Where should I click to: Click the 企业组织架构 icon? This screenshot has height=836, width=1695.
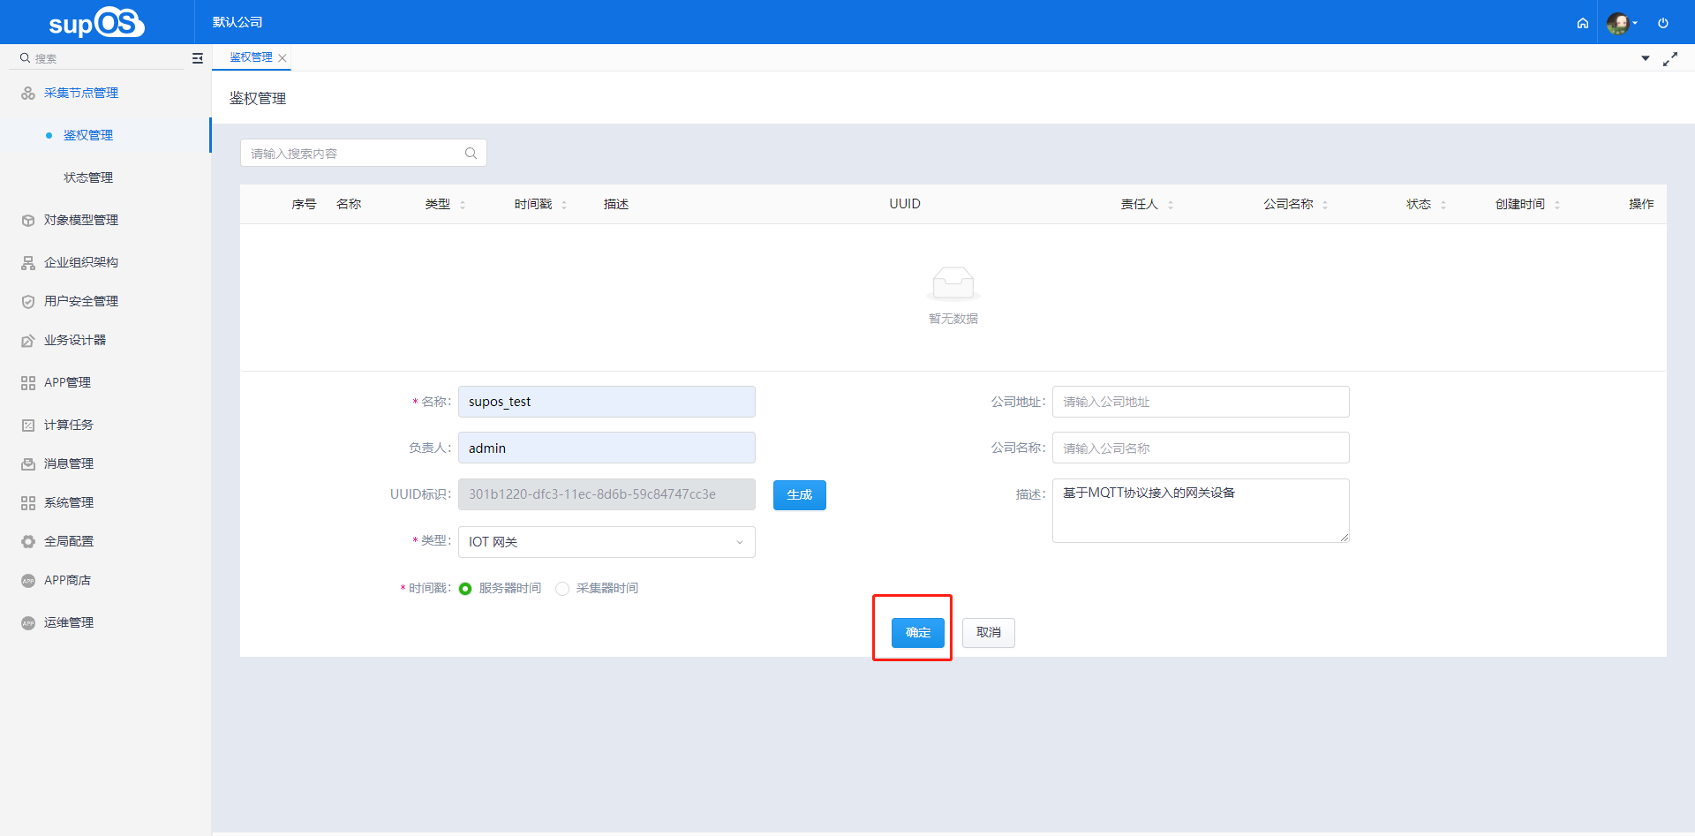click(28, 262)
